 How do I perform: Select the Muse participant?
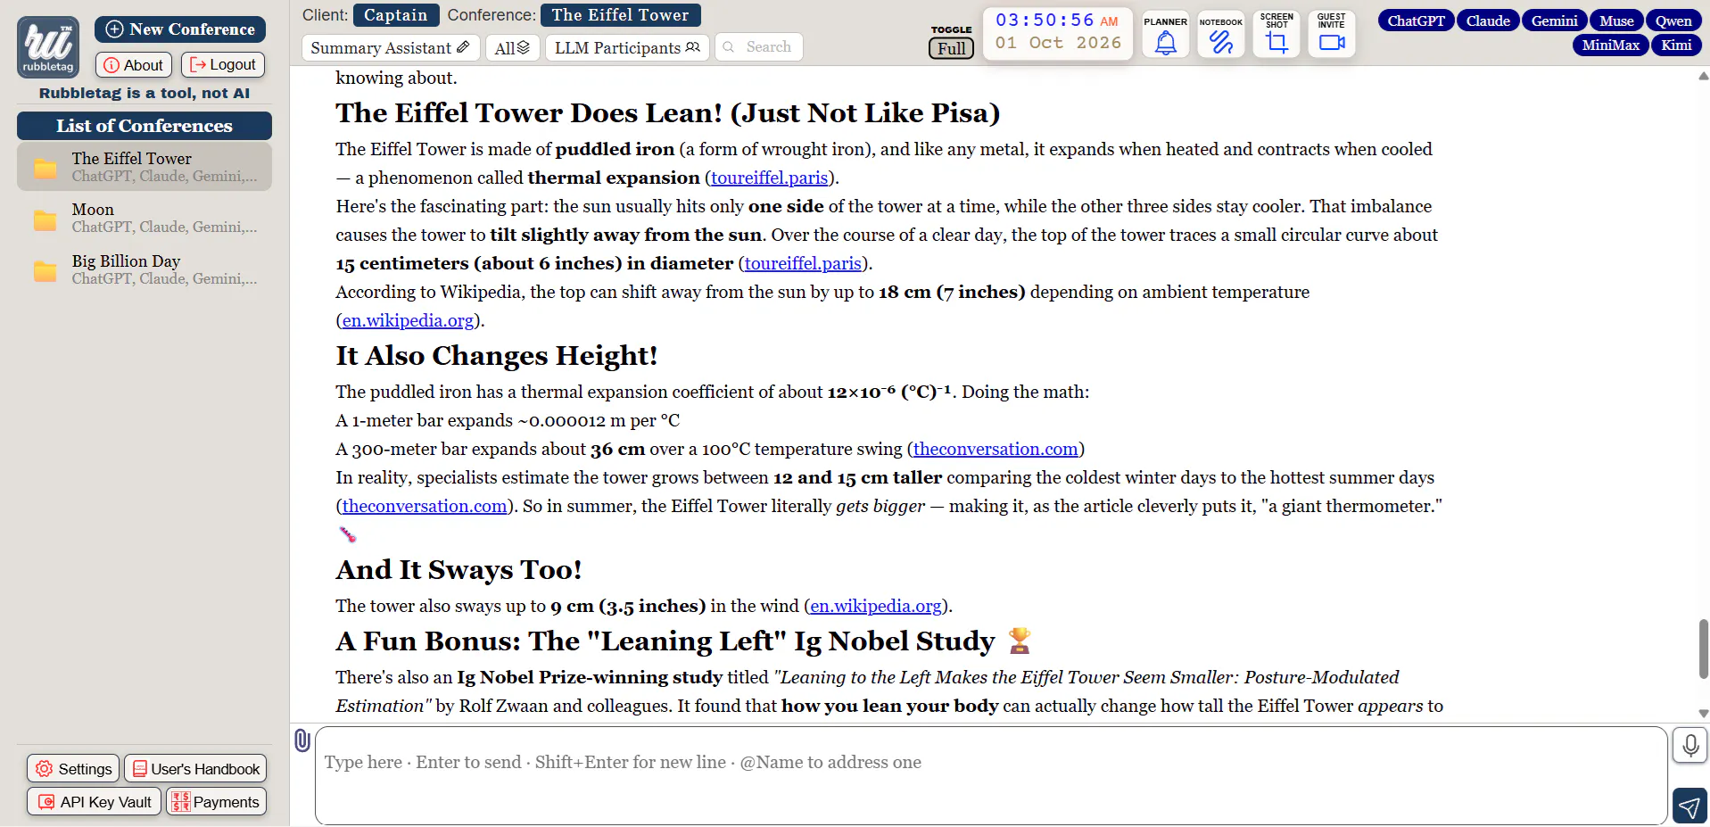(x=1616, y=21)
